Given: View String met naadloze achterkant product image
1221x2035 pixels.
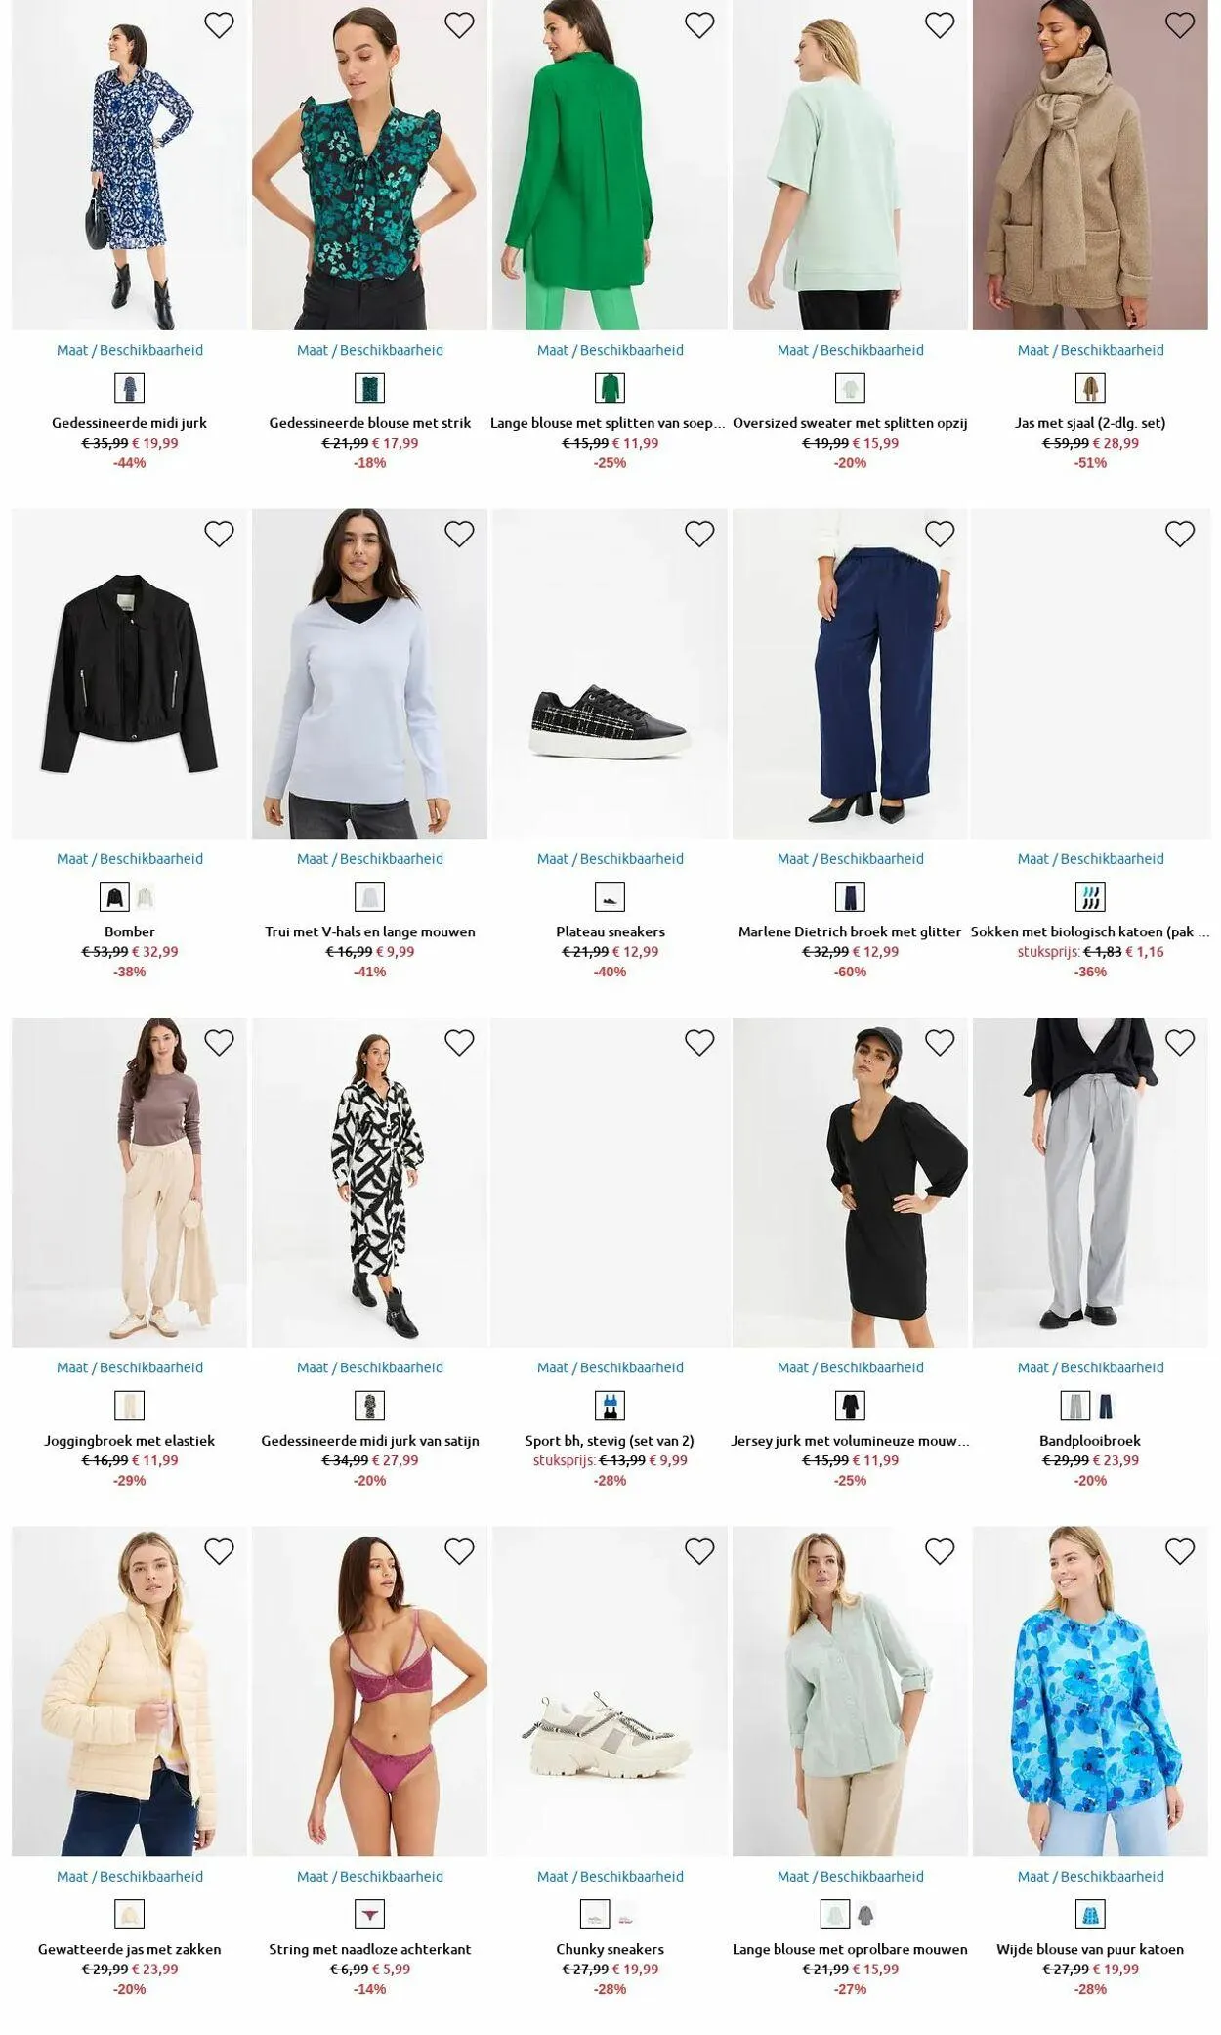Looking at the screenshot, I should click(370, 1691).
